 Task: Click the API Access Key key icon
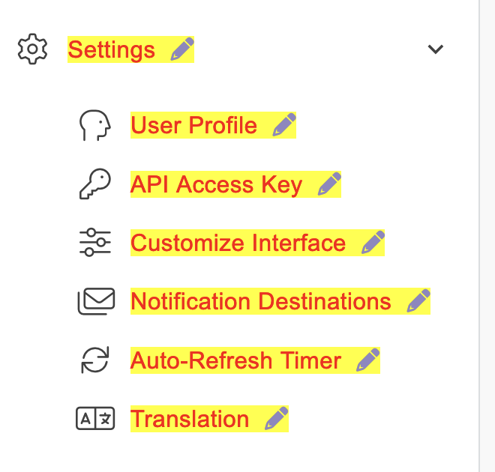pos(95,184)
